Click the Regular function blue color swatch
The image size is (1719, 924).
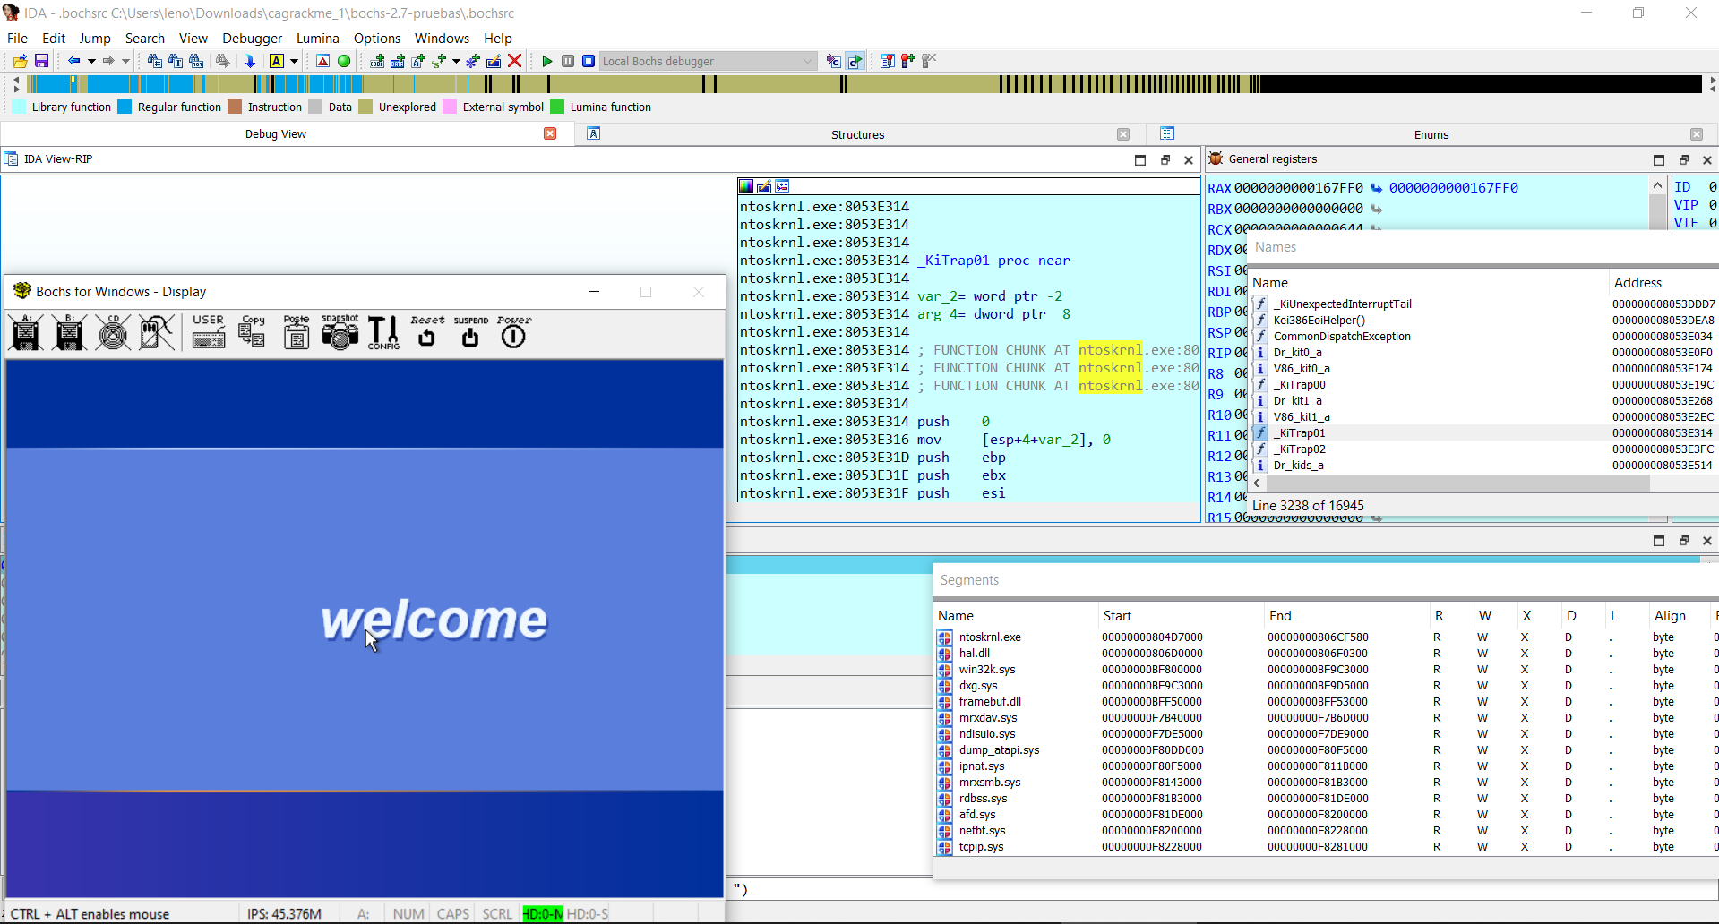[x=125, y=107]
